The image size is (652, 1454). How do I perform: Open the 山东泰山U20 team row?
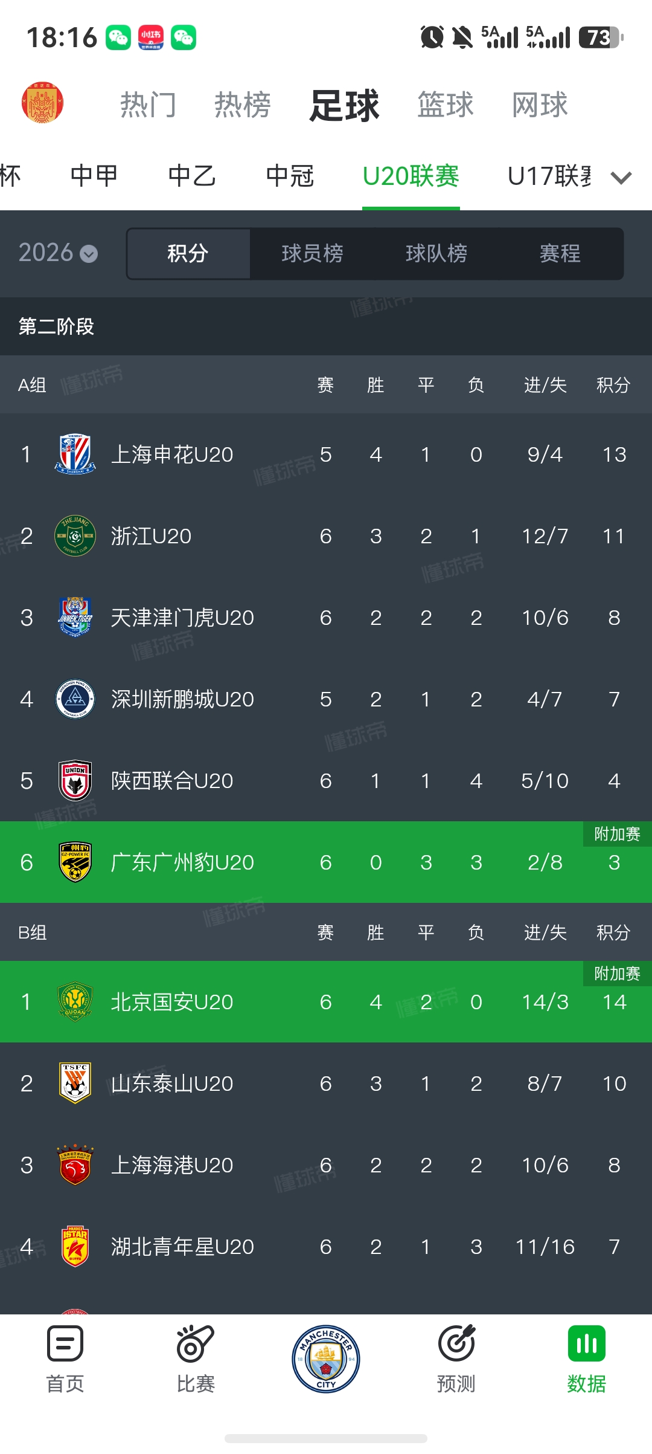tap(326, 1083)
